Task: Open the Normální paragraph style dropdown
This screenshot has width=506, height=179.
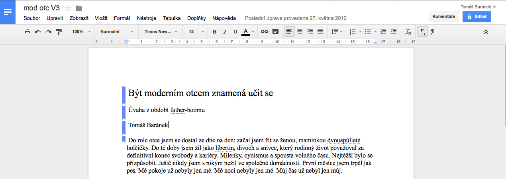Action: pyautogui.click(x=116, y=31)
